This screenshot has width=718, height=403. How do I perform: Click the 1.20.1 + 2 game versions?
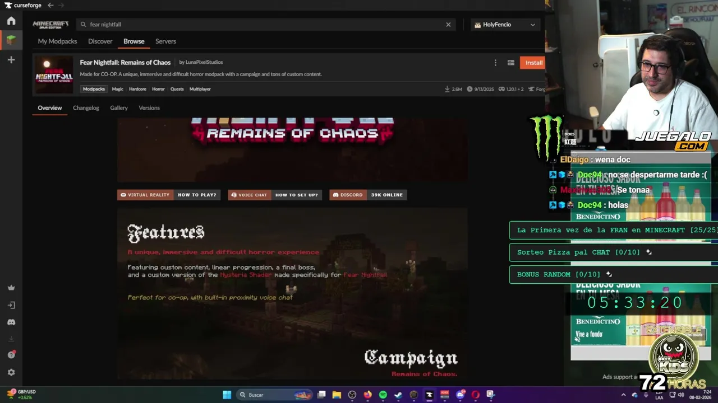[x=511, y=89]
